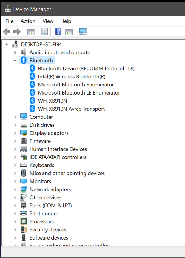This screenshot has width=185, height=258.
Task: Click the Processors category icon
Action: pyautogui.click(x=24, y=222)
